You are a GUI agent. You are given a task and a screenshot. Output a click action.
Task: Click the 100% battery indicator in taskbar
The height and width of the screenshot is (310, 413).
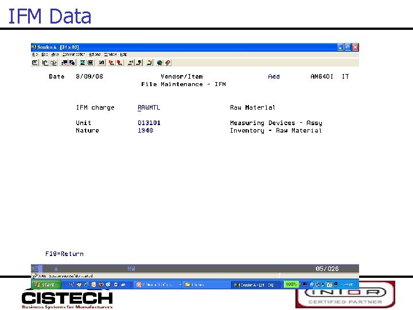click(291, 284)
